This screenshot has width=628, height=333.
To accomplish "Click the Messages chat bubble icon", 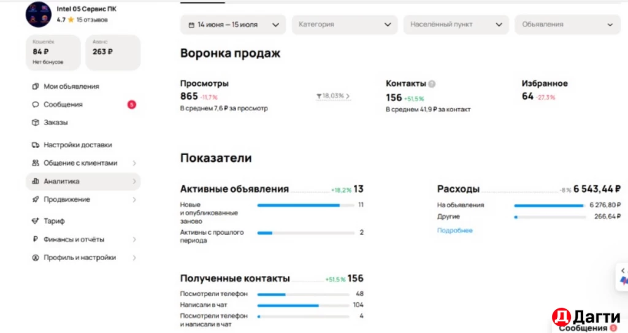I will tap(35, 105).
